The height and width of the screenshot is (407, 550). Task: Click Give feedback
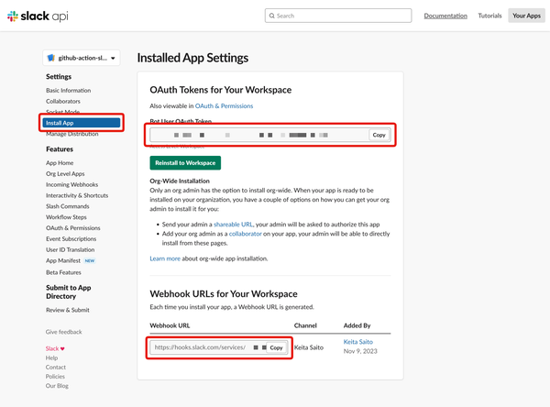pyautogui.click(x=63, y=332)
